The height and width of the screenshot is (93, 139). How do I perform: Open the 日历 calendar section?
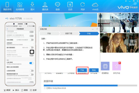(x=70, y=6)
